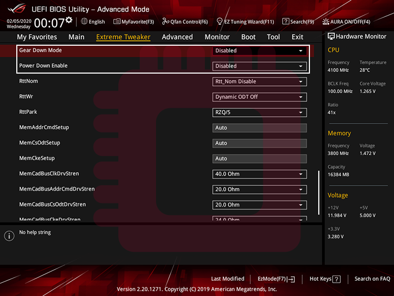Switch to EzMode(F7)
This screenshot has width=394, height=296.
pyautogui.click(x=276, y=279)
